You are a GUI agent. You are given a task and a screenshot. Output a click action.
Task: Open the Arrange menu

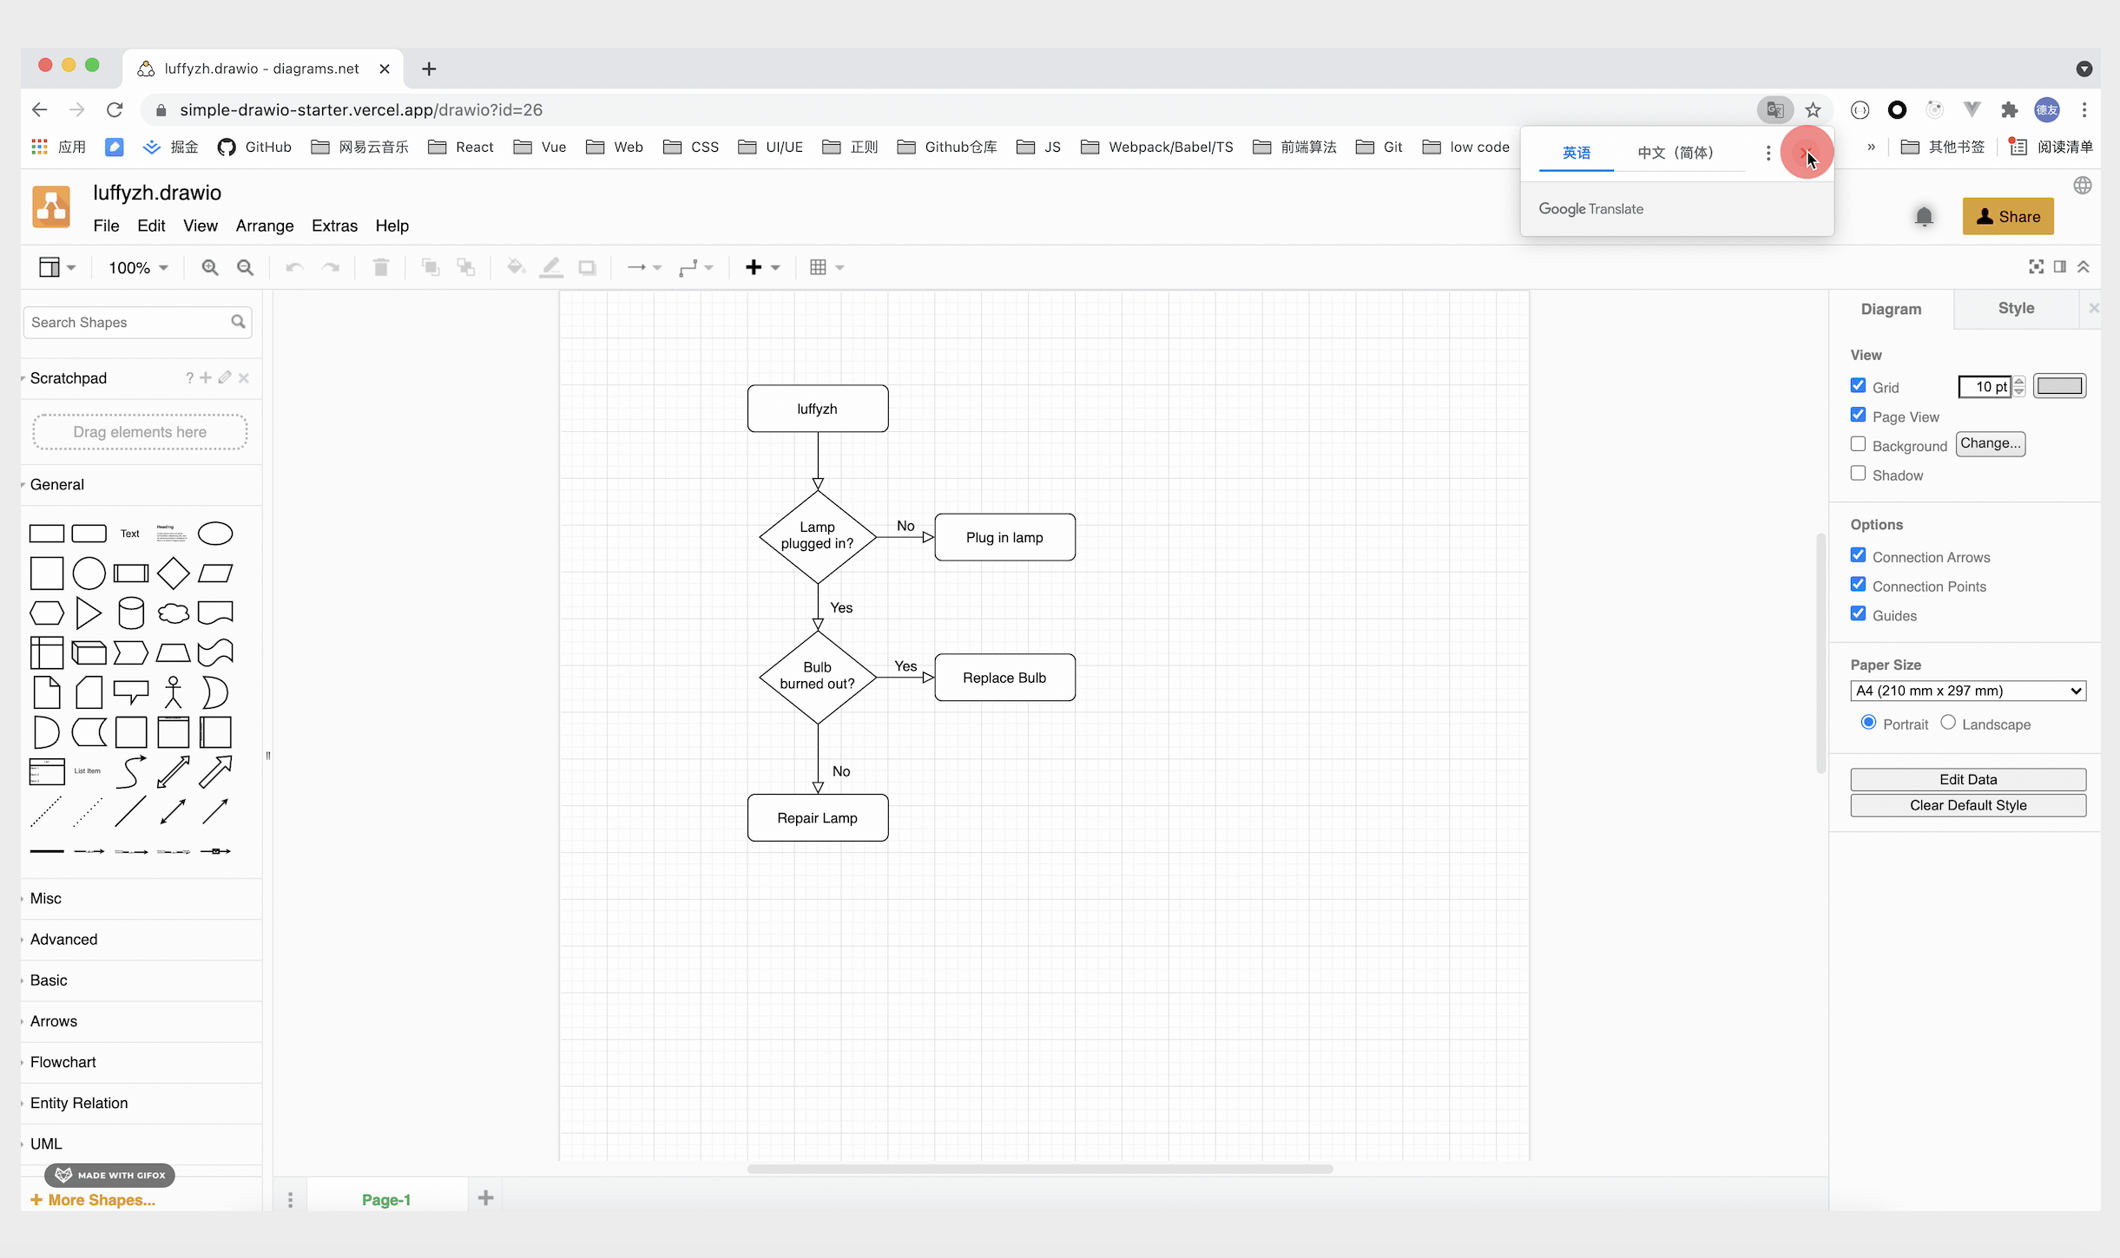265,226
